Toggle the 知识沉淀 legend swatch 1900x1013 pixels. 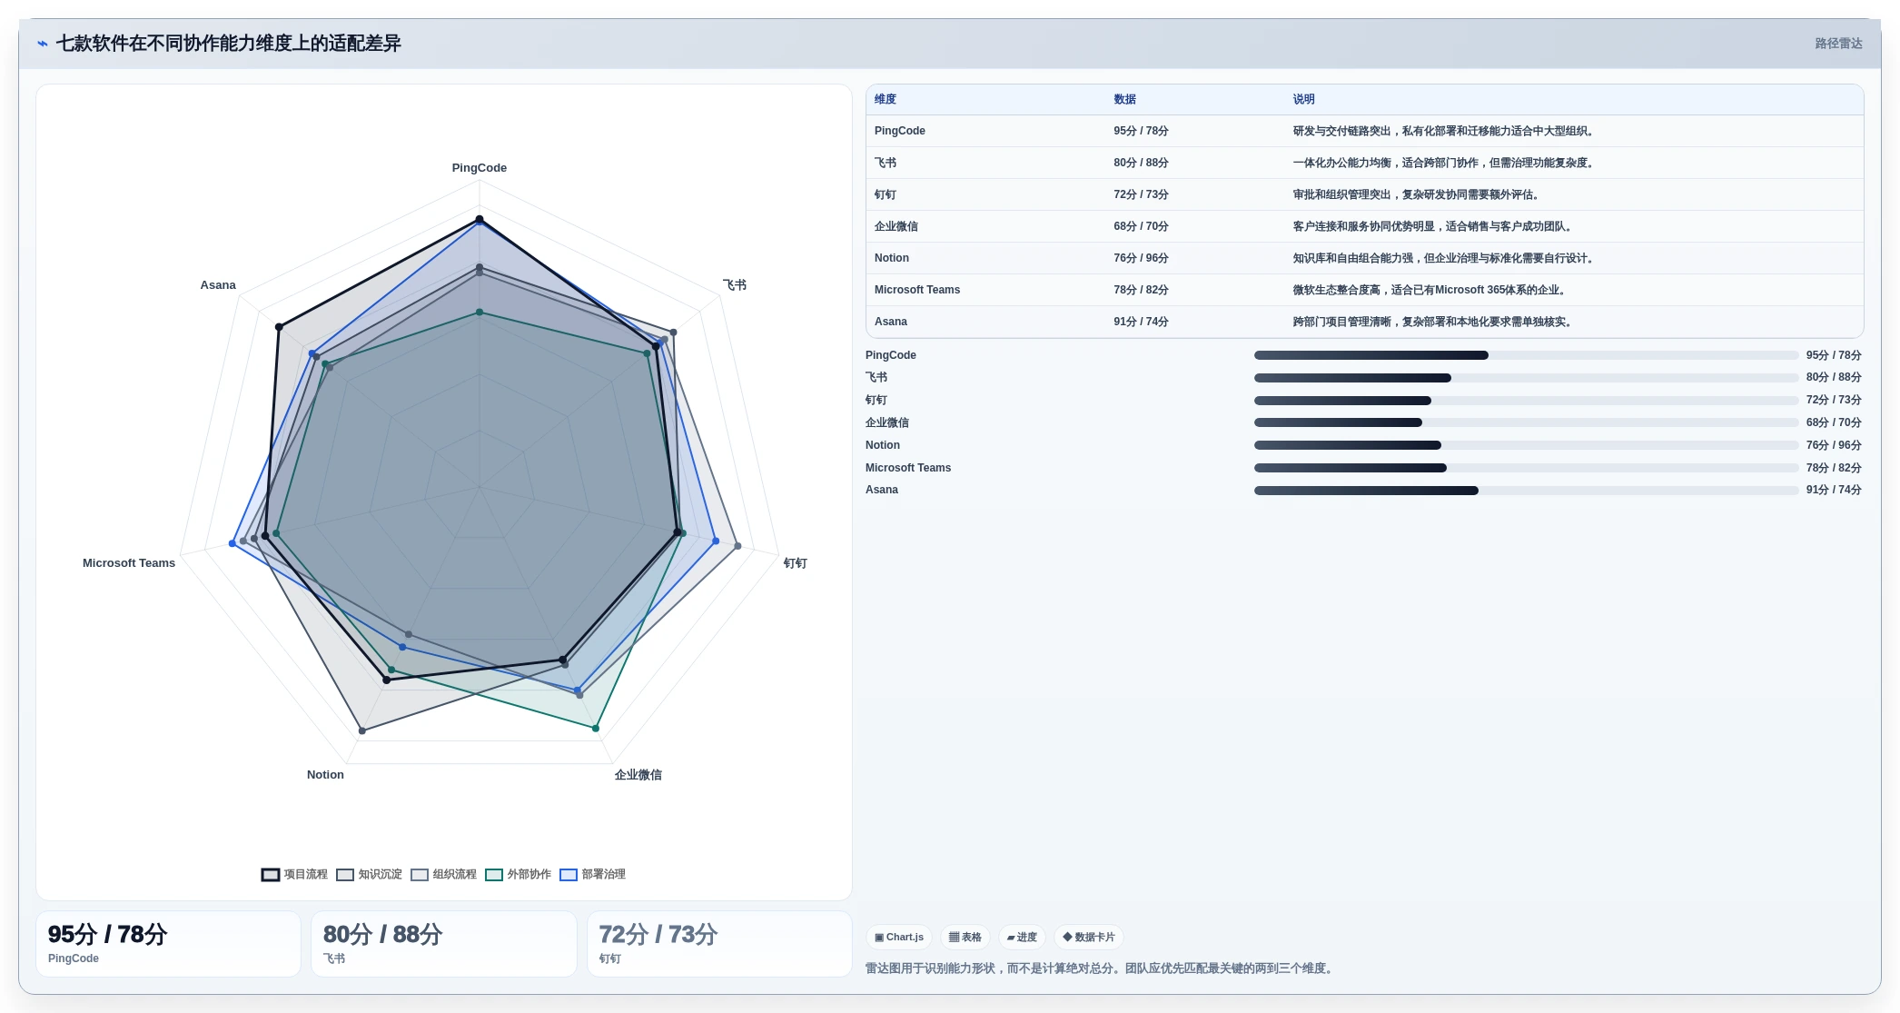coord(345,875)
